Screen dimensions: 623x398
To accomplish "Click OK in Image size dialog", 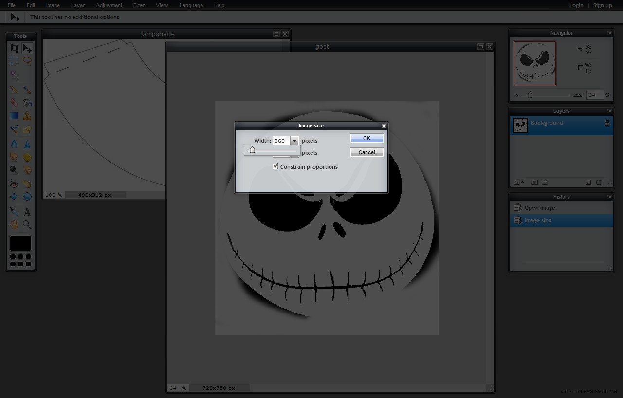I will [367, 138].
